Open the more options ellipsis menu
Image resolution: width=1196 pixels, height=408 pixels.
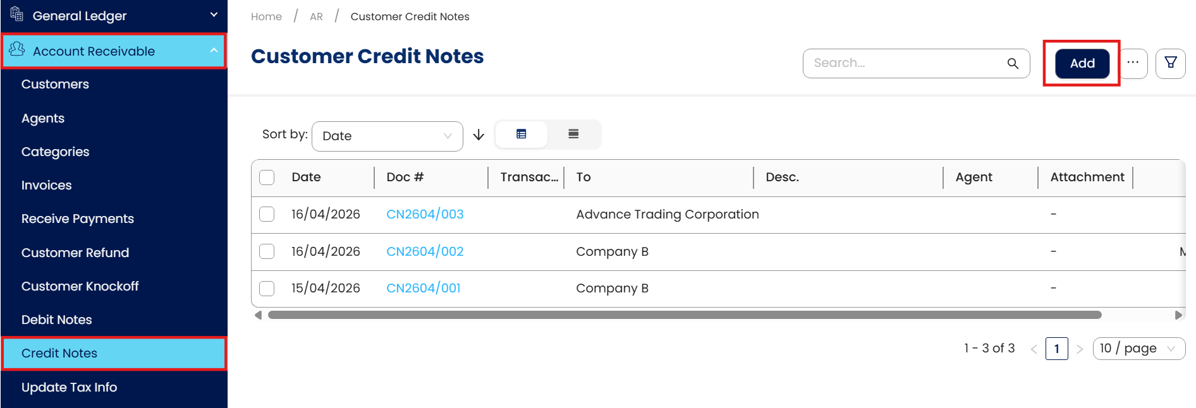pyautogui.click(x=1133, y=63)
